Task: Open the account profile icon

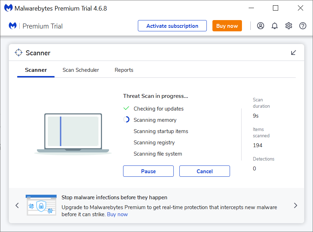Action: [x=261, y=26]
